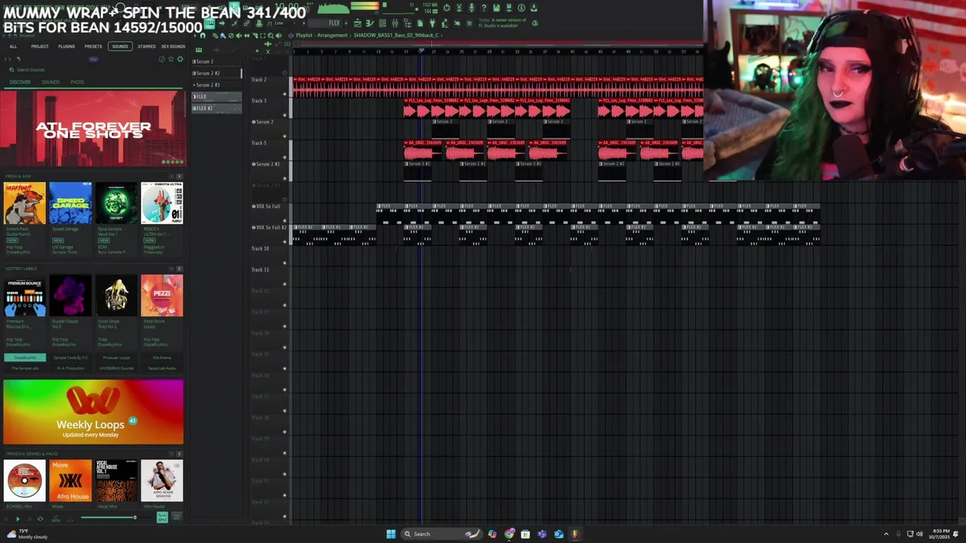The width and height of the screenshot is (966, 543).
Task: Open the SHADOW_BASS1 clip breadcrumb dropdown
Action: (395, 35)
